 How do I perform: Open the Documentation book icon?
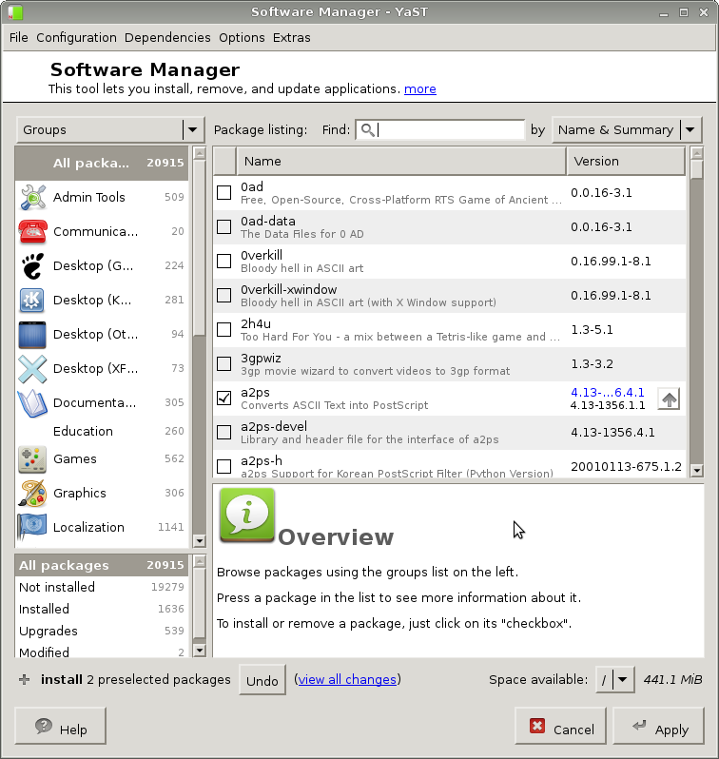coord(32,403)
